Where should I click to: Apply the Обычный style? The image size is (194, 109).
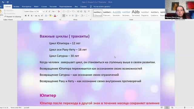[98, 13]
